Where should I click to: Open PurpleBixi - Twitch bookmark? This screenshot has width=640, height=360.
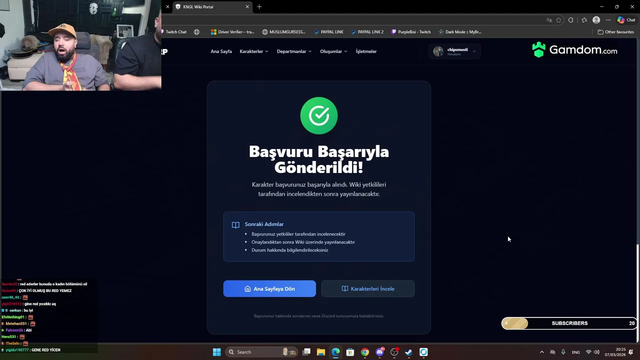tap(411, 32)
